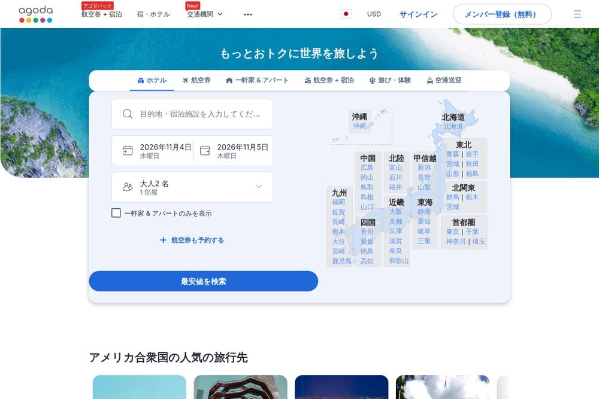599x399 pixels.
Task: Click 航空券も予約する link
Action: [x=198, y=240]
